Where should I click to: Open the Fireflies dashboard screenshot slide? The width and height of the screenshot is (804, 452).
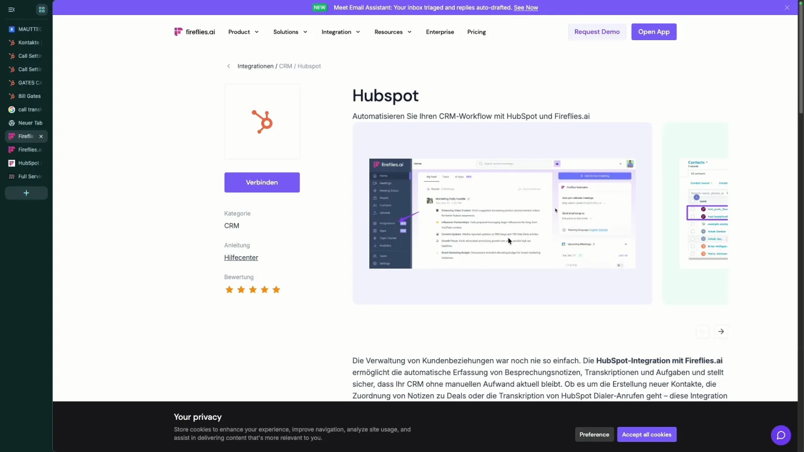(502, 213)
